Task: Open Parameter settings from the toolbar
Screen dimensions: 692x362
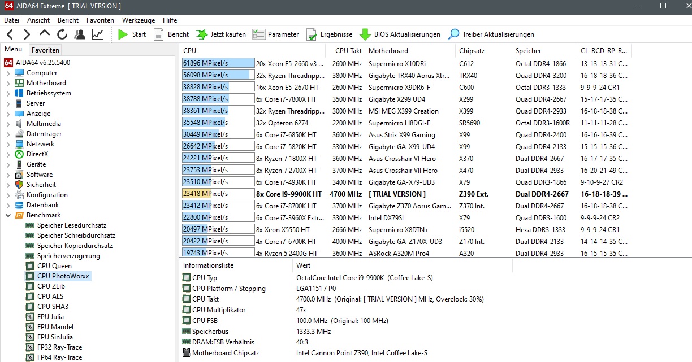Action: pyautogui.click(x=275, y=34)
